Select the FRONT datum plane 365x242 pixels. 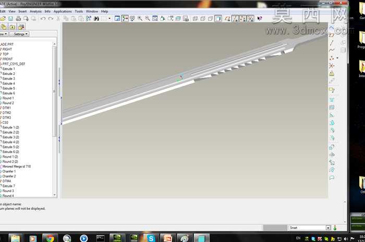pyautogui.click(x=7, y=59)
